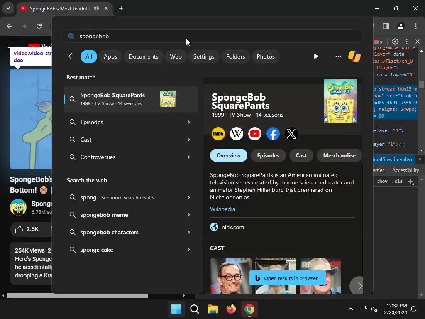The height and width of the screenshot is (319, 425).
Task: Toggle Chrome side panel icon
Action: (x=386, y=26)
